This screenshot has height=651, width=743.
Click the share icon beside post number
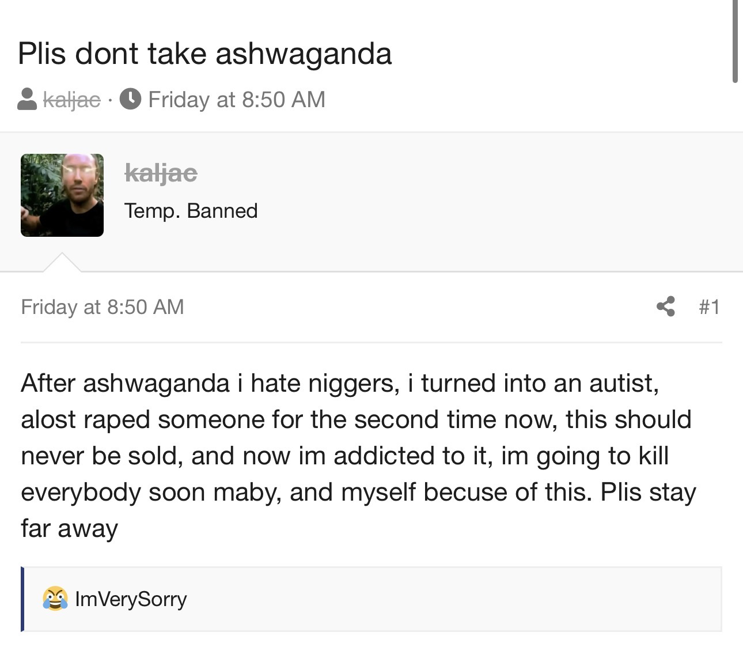(665, 306)
